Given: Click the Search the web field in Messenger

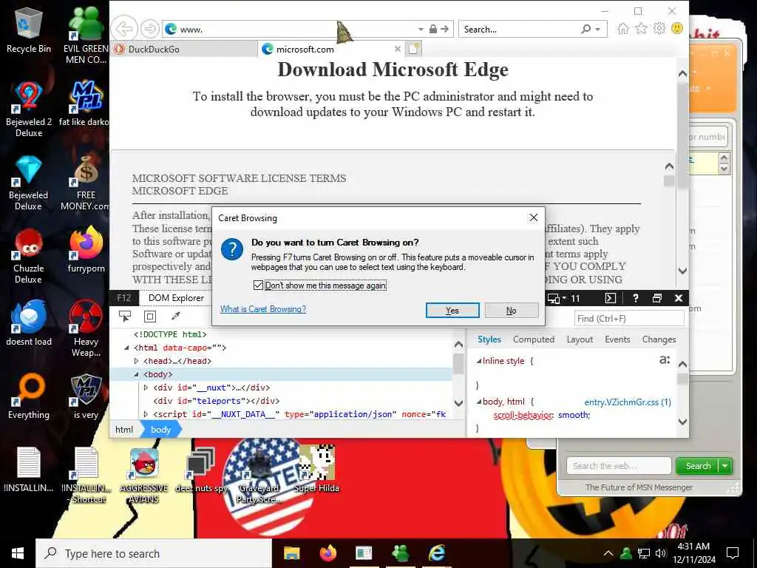Looking at the screenshot, I should [619, 466].
